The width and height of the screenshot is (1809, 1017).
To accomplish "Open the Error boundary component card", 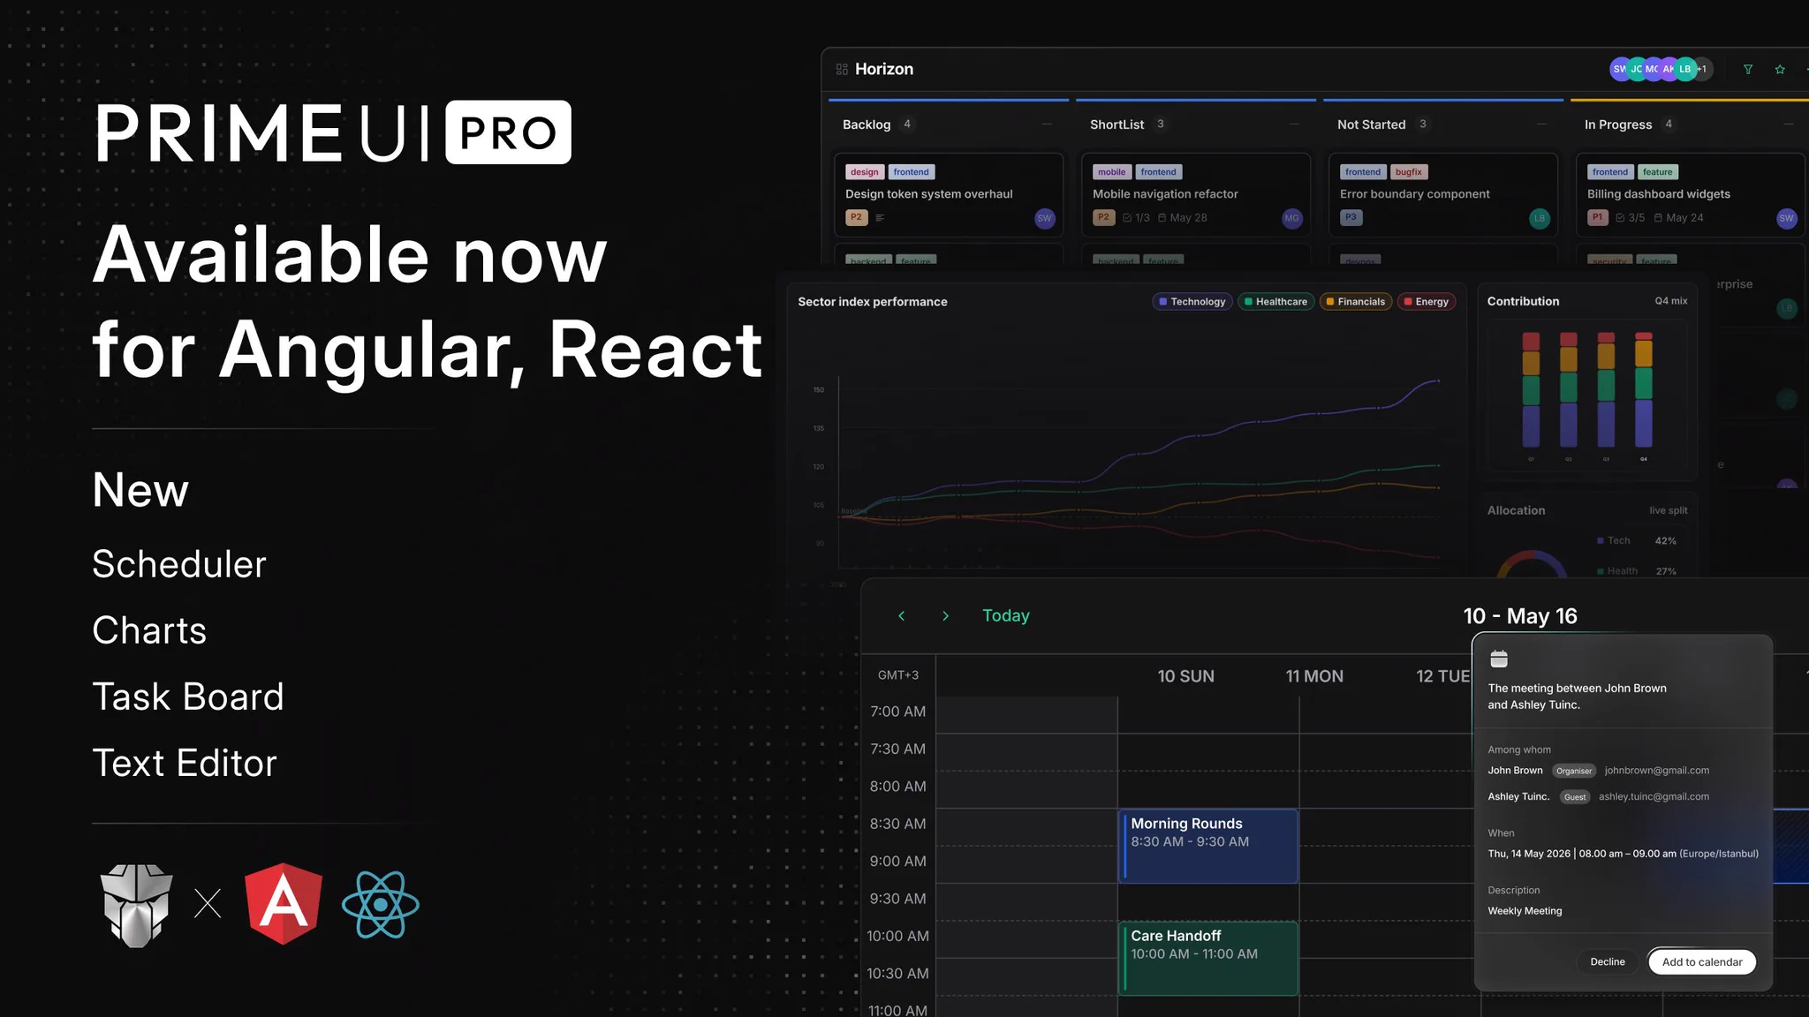I will 1443,195.
